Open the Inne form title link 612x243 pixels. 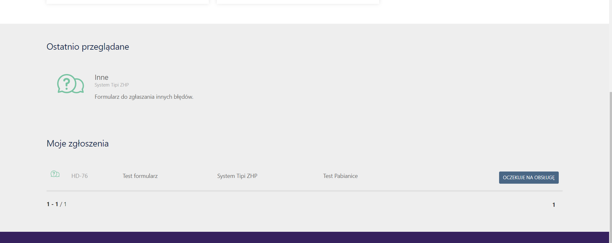(101, 77)
